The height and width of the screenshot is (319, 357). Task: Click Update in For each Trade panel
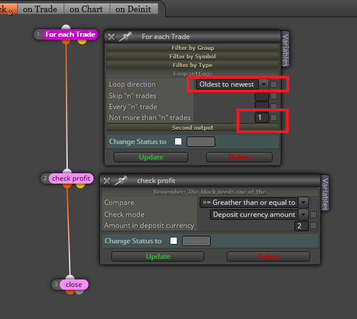tap(151, 157)
